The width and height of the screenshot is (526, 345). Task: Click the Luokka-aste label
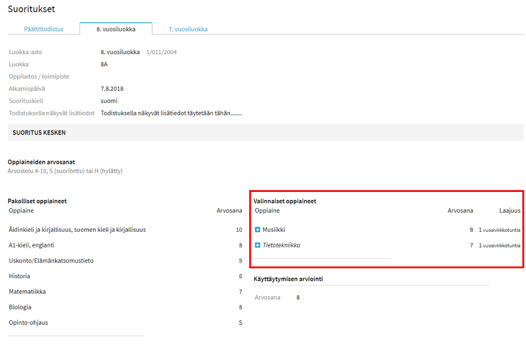point(25,52)
